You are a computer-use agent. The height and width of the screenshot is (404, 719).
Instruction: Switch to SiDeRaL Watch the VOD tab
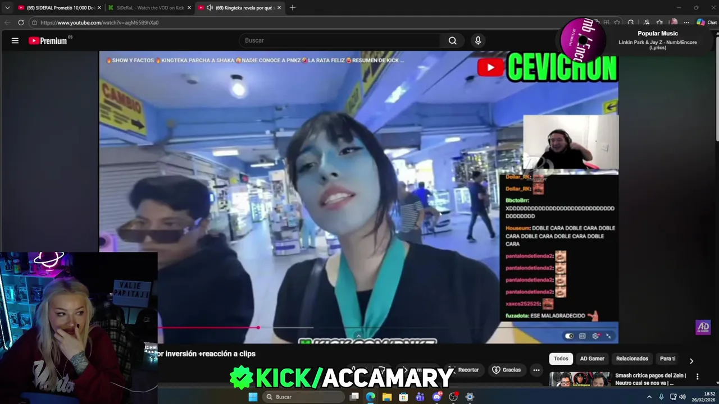coord(149,8)
